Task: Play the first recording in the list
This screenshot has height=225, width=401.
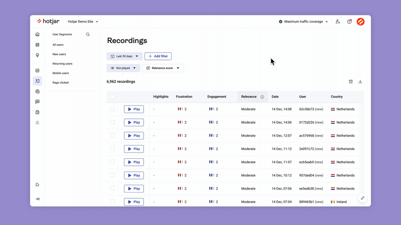Action: coord(134,109)
